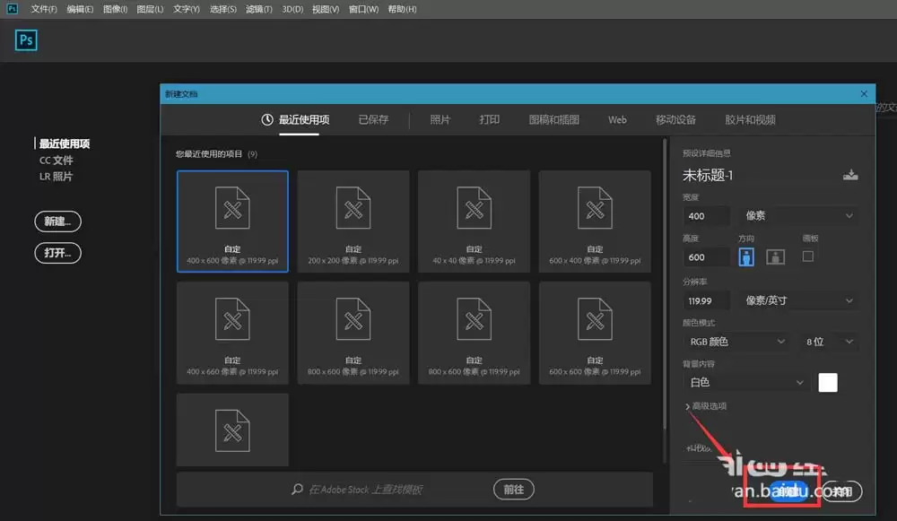Select the 600 x 400 像素 preset
Image resolution: width=897 pixels, height=521 pixels.
tap(595, 221)
